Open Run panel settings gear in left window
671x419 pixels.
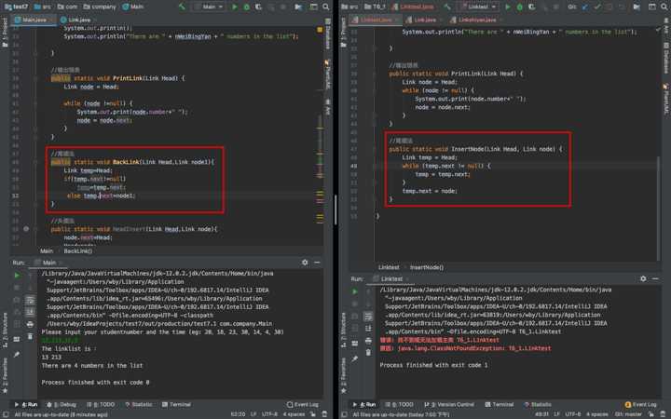(x=305, y=262)
